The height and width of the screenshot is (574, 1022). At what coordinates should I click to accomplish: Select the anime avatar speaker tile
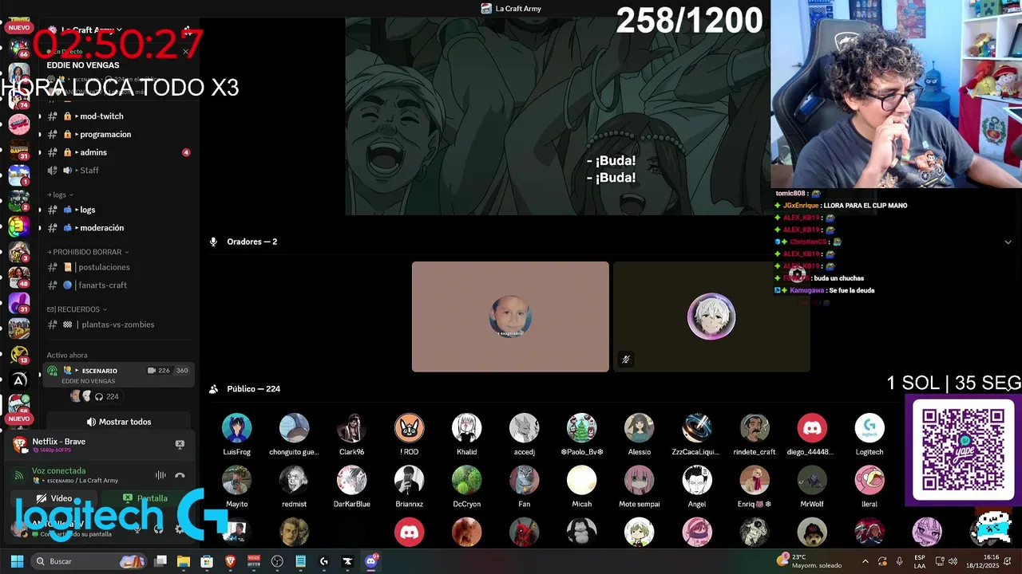tap(711, 316)
